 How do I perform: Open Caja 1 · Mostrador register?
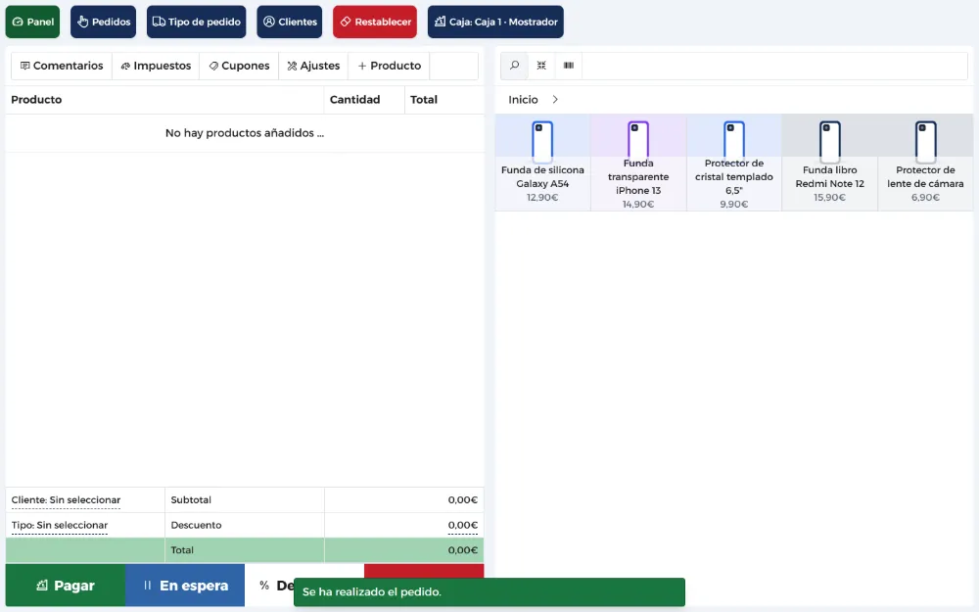point(495,22)
